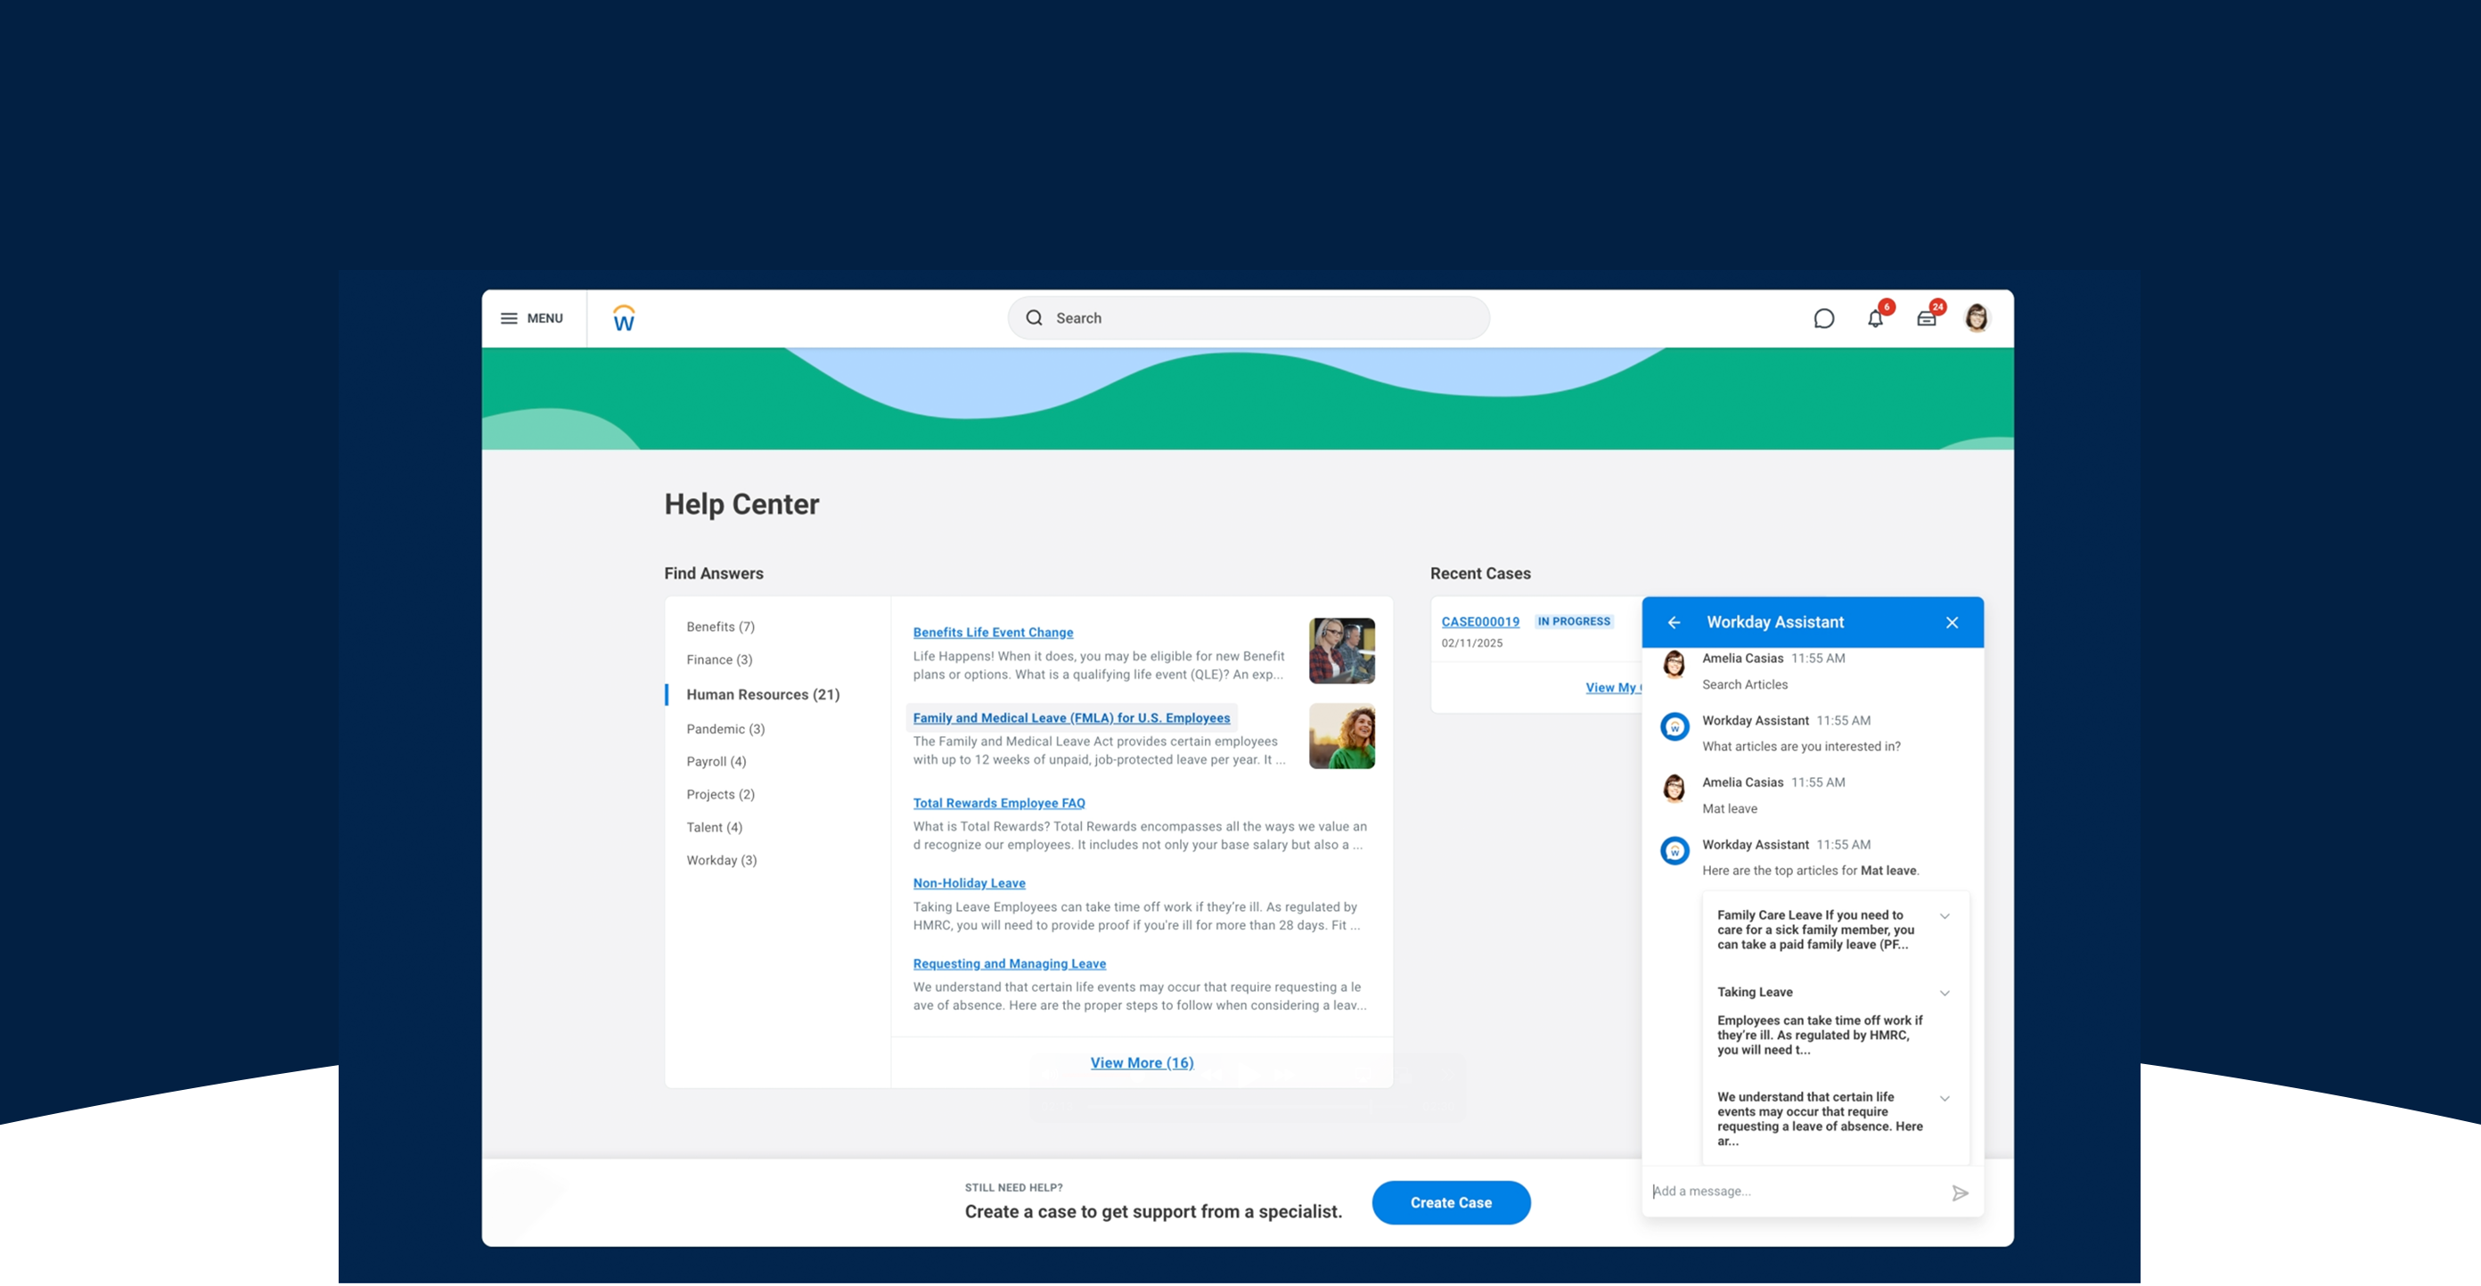Click the Workday logo

point(623,318)
